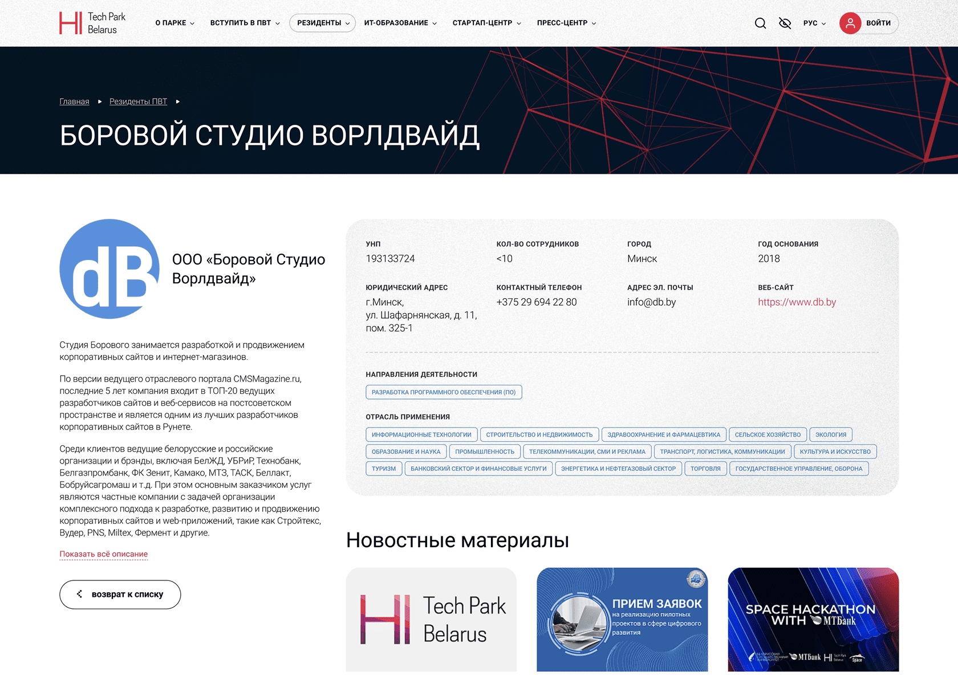This screenshot has height=675, width=958.
Task: Select the Здравоохранение и фармацевтика tag
Action: 664,434
